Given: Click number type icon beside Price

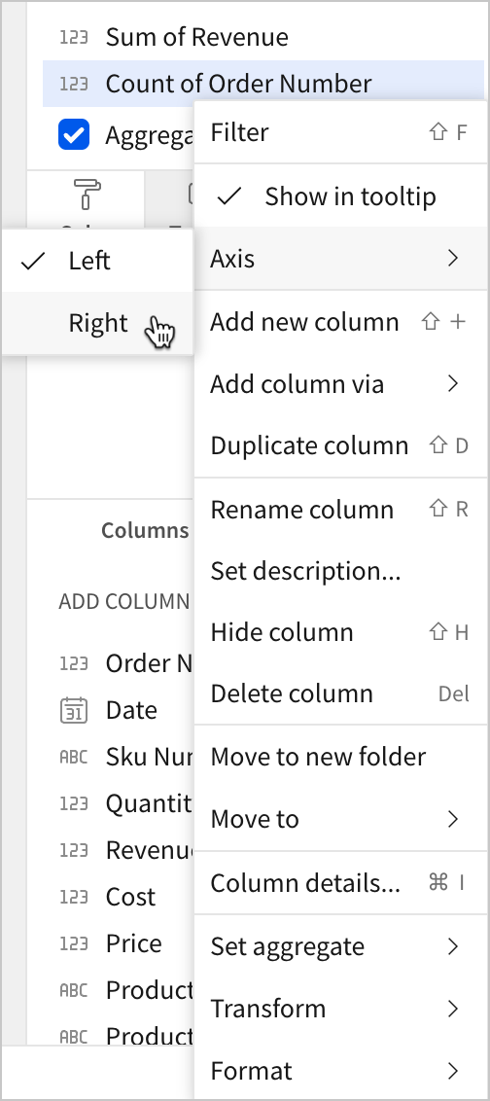Looking at the screenshot, I should (74, 943).
